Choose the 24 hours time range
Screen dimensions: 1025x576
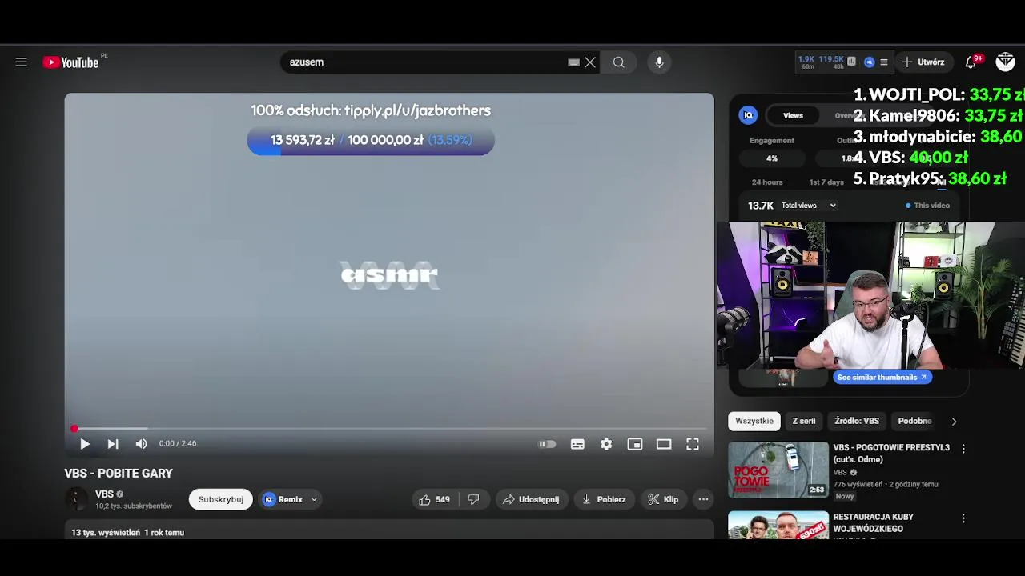(x=767, y=182)
